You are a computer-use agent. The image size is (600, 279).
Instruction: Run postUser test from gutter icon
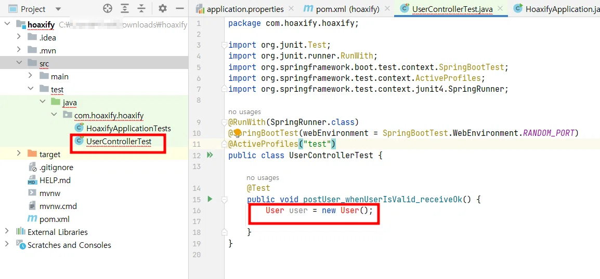210,199
